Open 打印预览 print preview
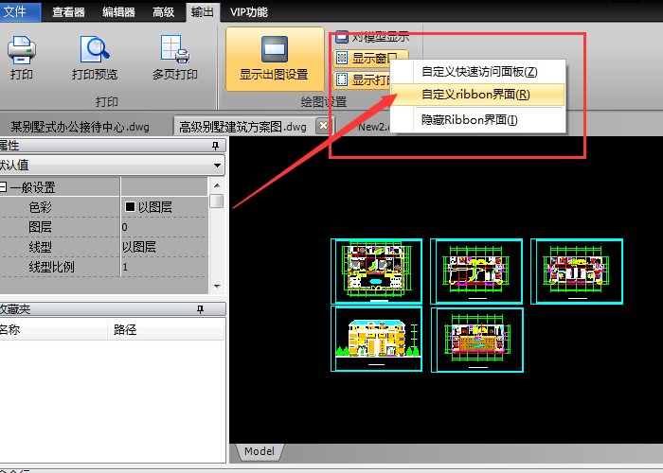 point(95,59)
